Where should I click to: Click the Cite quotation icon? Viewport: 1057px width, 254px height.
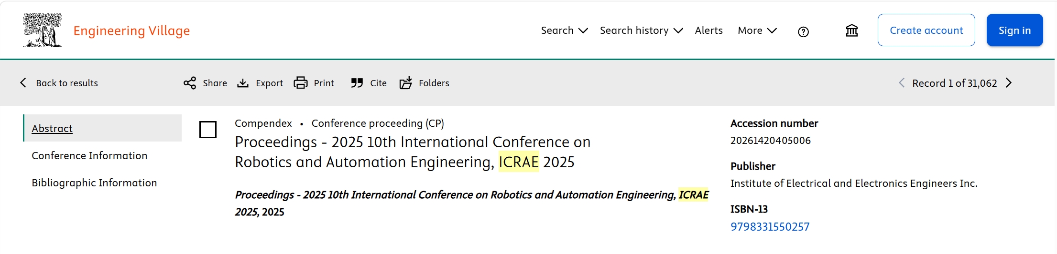[x=357, y=83]
